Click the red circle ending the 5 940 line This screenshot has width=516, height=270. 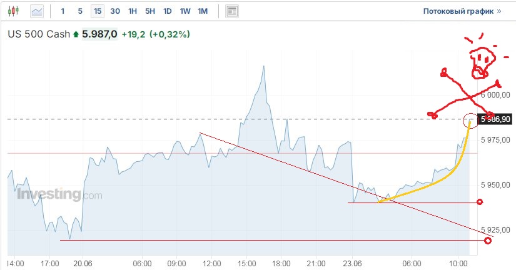pos(480,202)
